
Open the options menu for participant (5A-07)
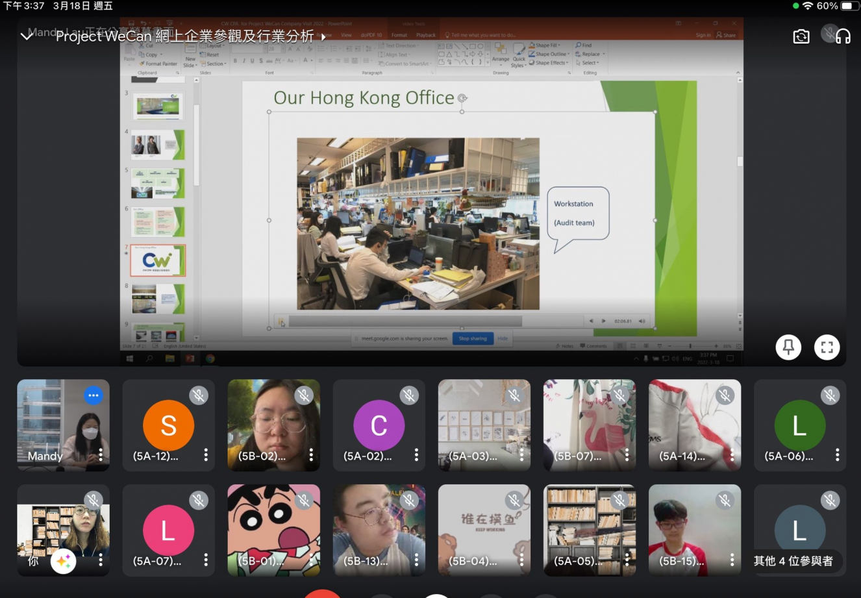[206, 560]
